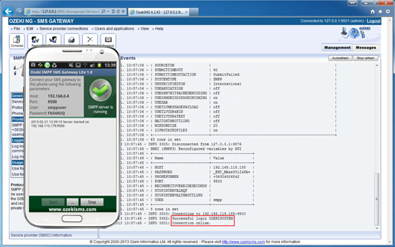The height and width of the screenshot is (247, 395).
Task: Open the Contacts book toolbar icon
Action: coord(109,40)
